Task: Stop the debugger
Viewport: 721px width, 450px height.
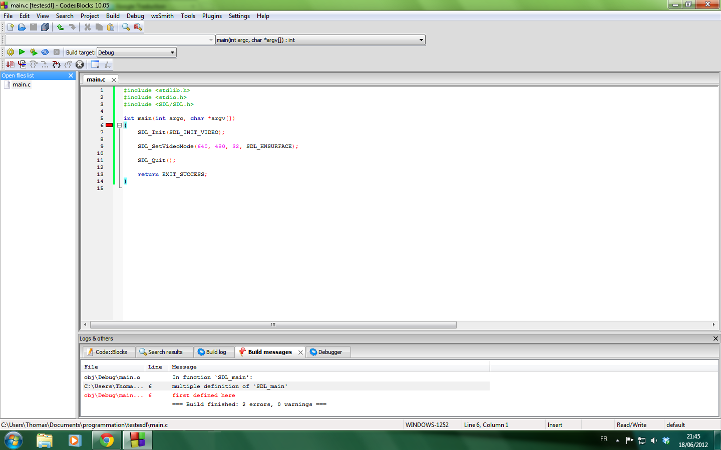Action: point(80,64)
